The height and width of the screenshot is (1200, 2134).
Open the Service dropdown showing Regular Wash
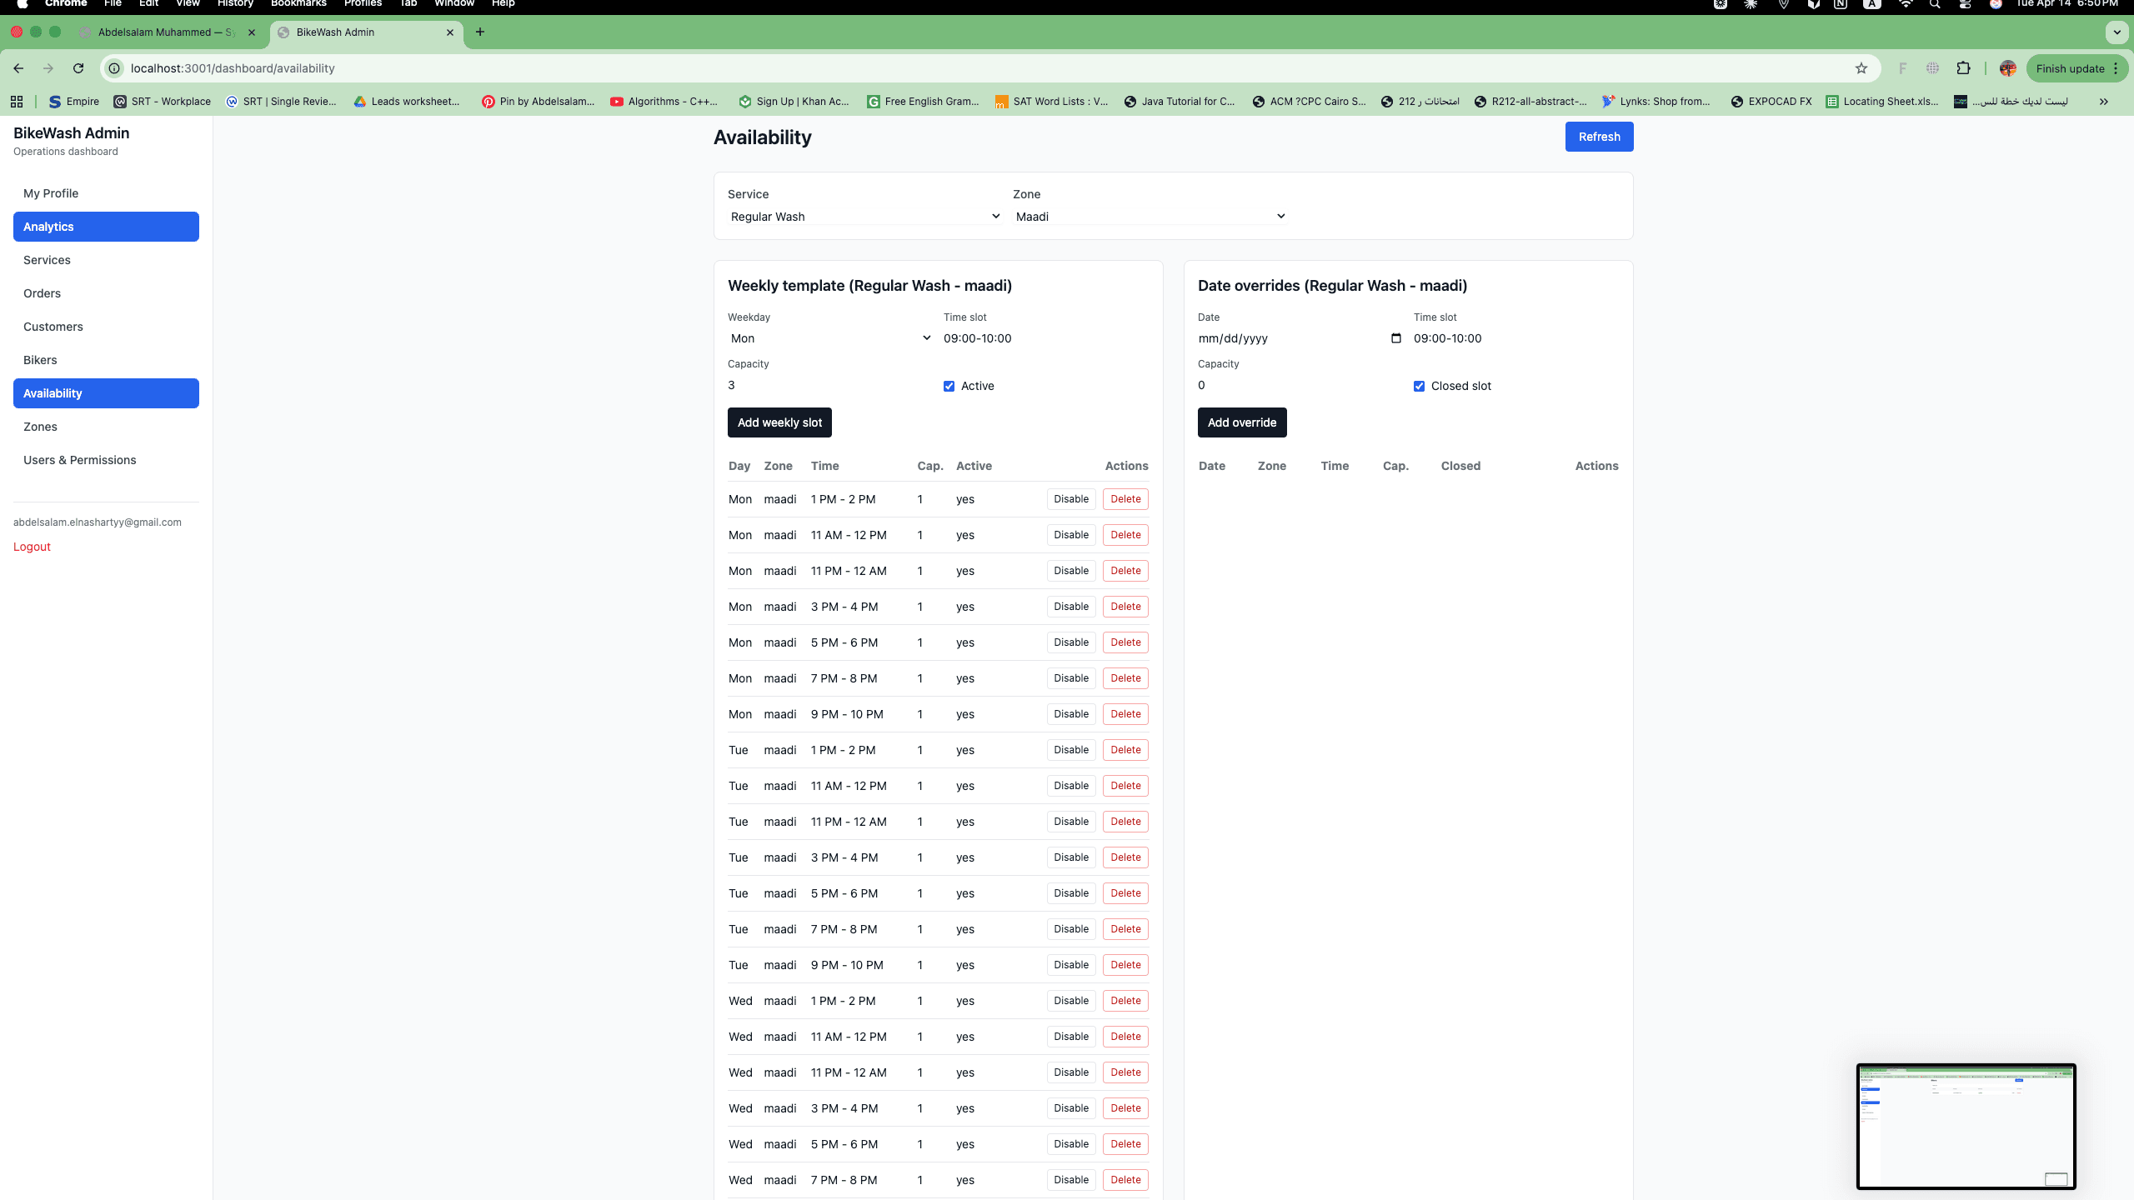863,216
